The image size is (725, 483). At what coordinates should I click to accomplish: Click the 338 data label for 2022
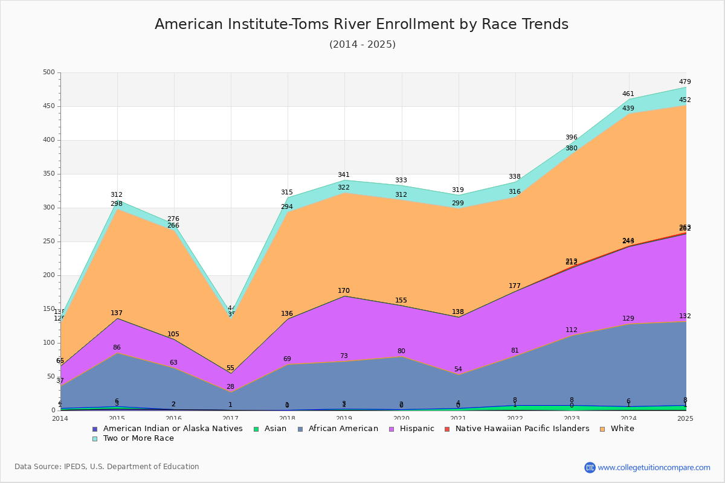click(x=515, y=177)
